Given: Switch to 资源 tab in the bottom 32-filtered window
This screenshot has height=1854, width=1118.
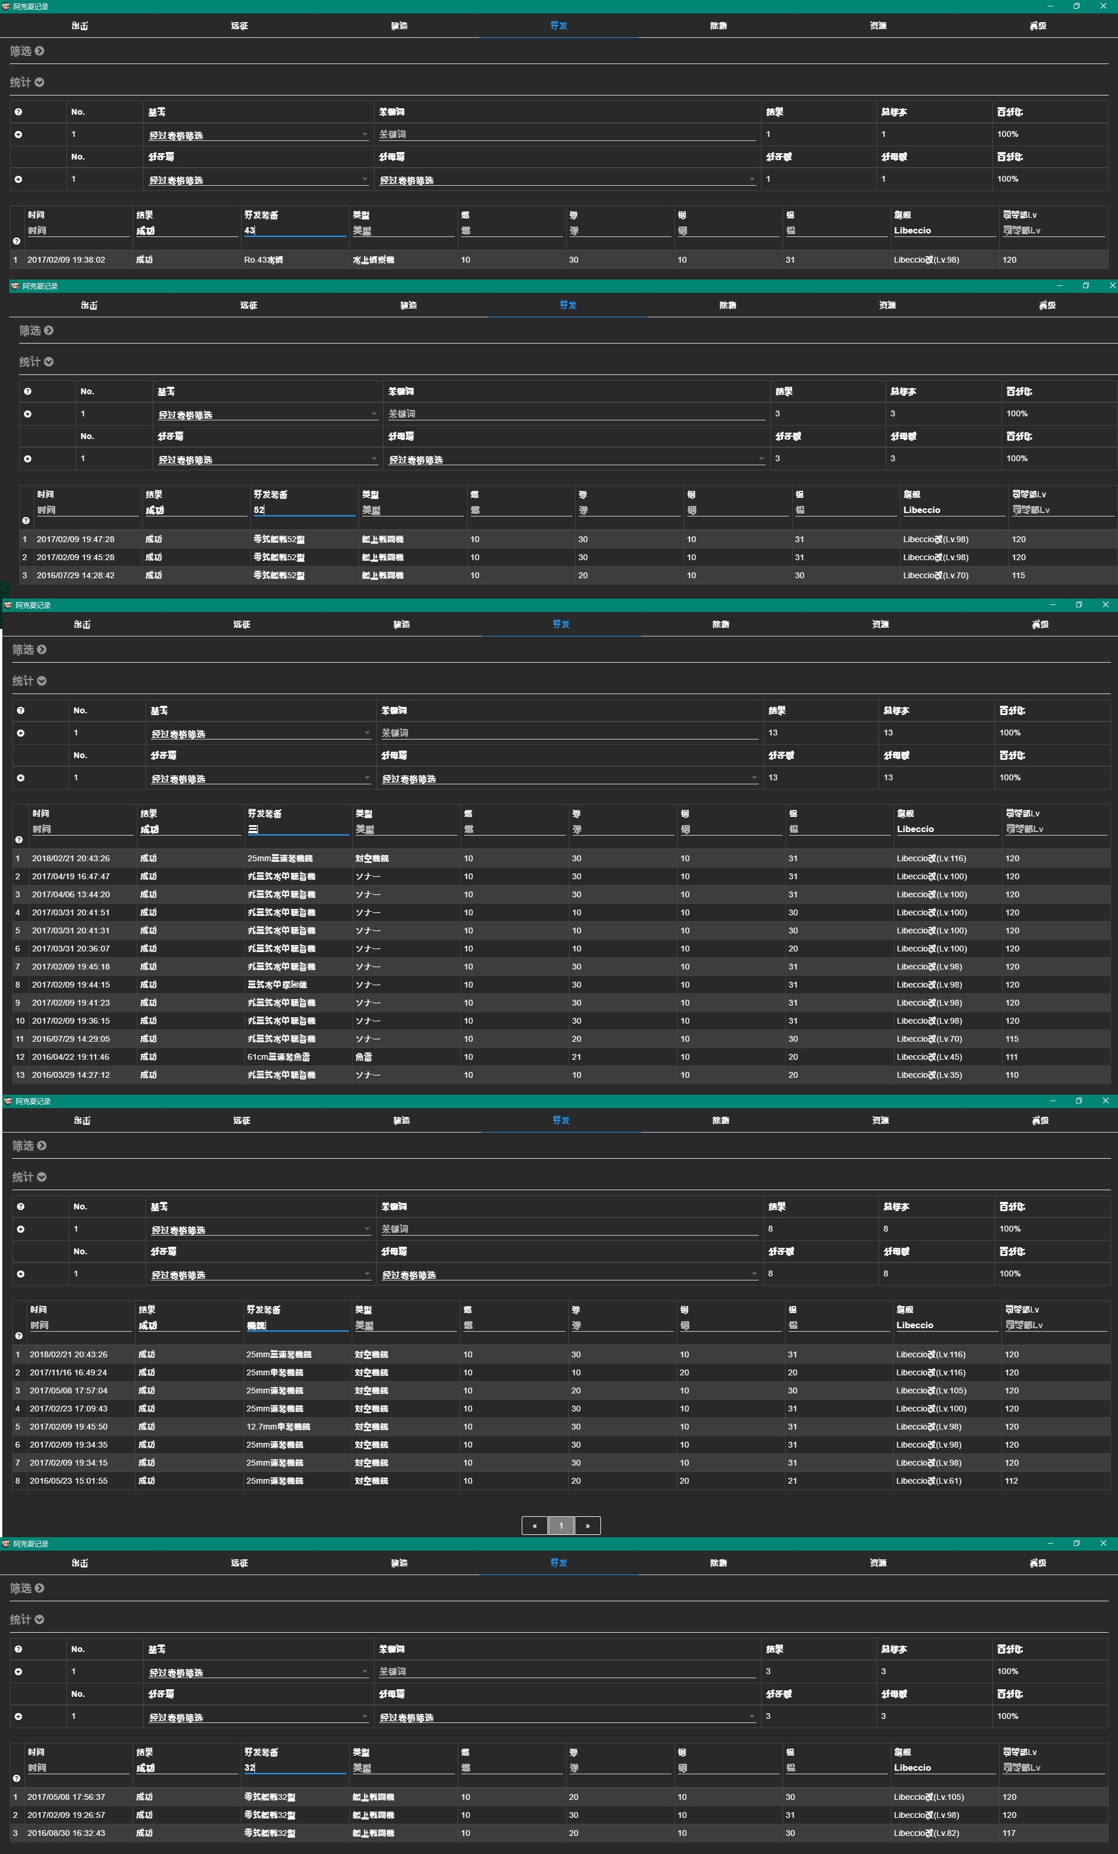Looking at the screenshot, I should coord(878,1563).
